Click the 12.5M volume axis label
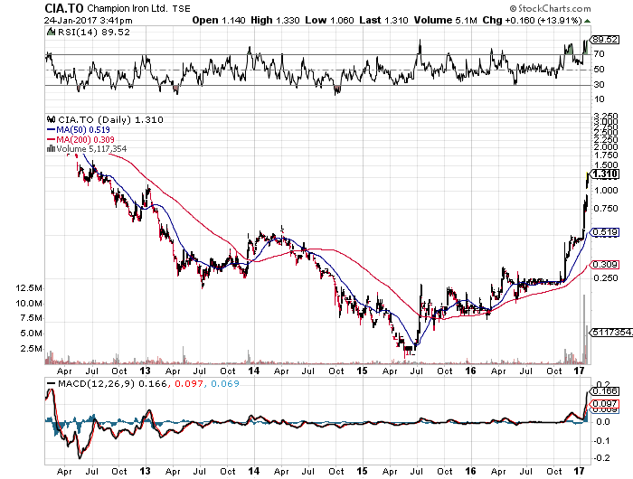 tap(29, 288)
